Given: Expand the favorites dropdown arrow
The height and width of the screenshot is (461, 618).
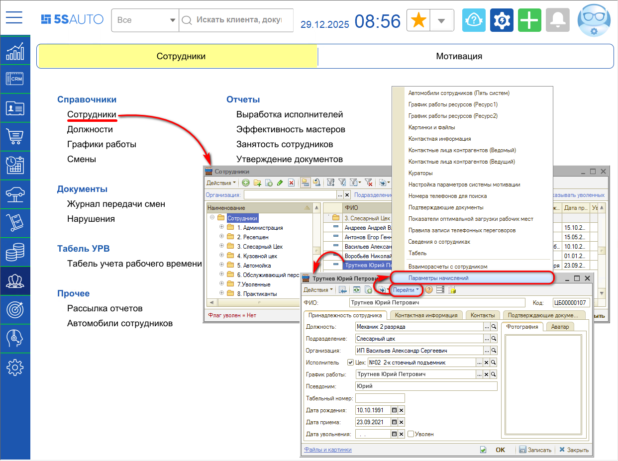Looking at the screenshot, I should click(441, 20).
